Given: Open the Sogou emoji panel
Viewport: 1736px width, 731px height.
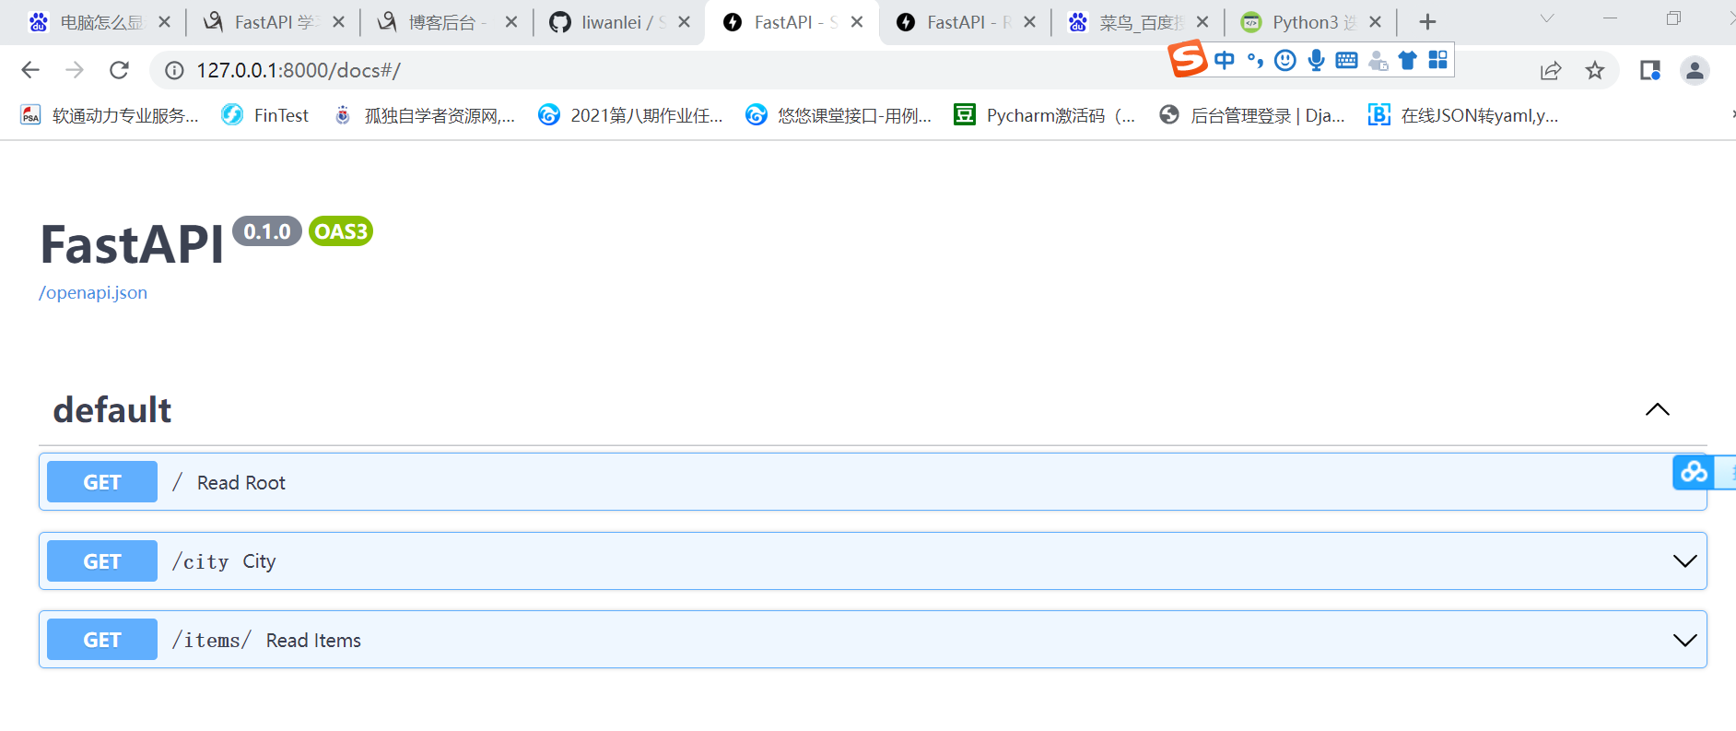Looking at the screenshot, I should click(1285, 61).
